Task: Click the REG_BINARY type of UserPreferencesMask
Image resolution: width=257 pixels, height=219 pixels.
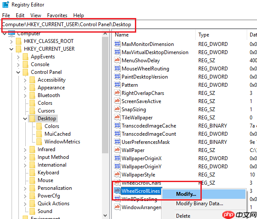Action: pos(212,142)
